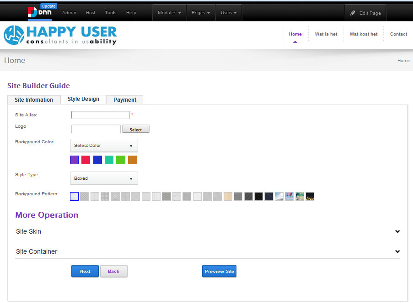The width and height of the screenshot is (413, 303).
Task: Click the Site Alias text field
Action: point(101,115)
